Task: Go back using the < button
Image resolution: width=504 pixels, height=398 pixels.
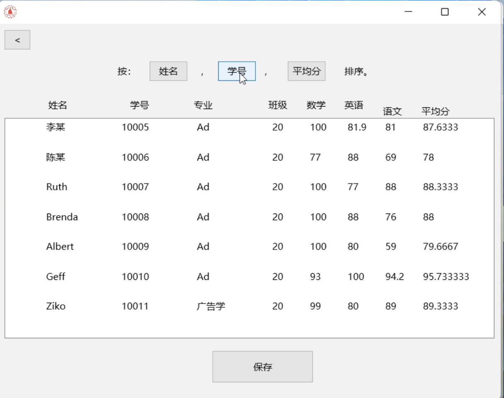Action: (17, 40)
